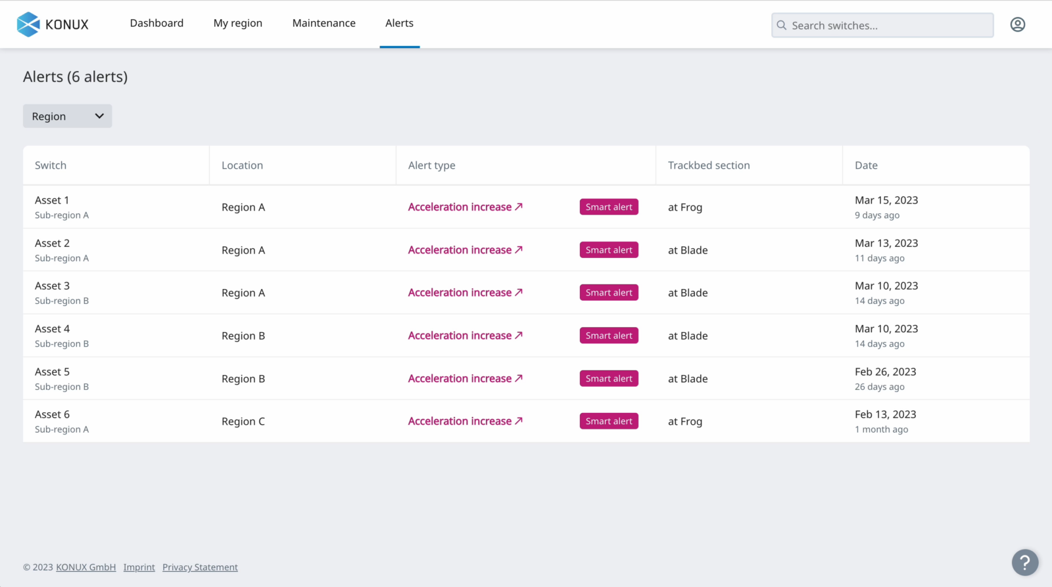The width and height of the screenshot is (1052, 587).
Task: Expand the Region filter dropdown
Action: (67, 116)
